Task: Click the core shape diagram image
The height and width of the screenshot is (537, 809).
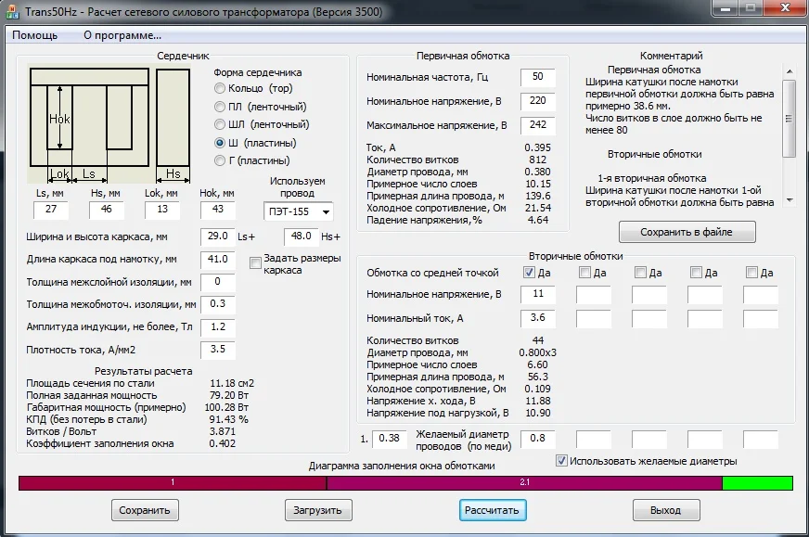Action: point(109,124)
